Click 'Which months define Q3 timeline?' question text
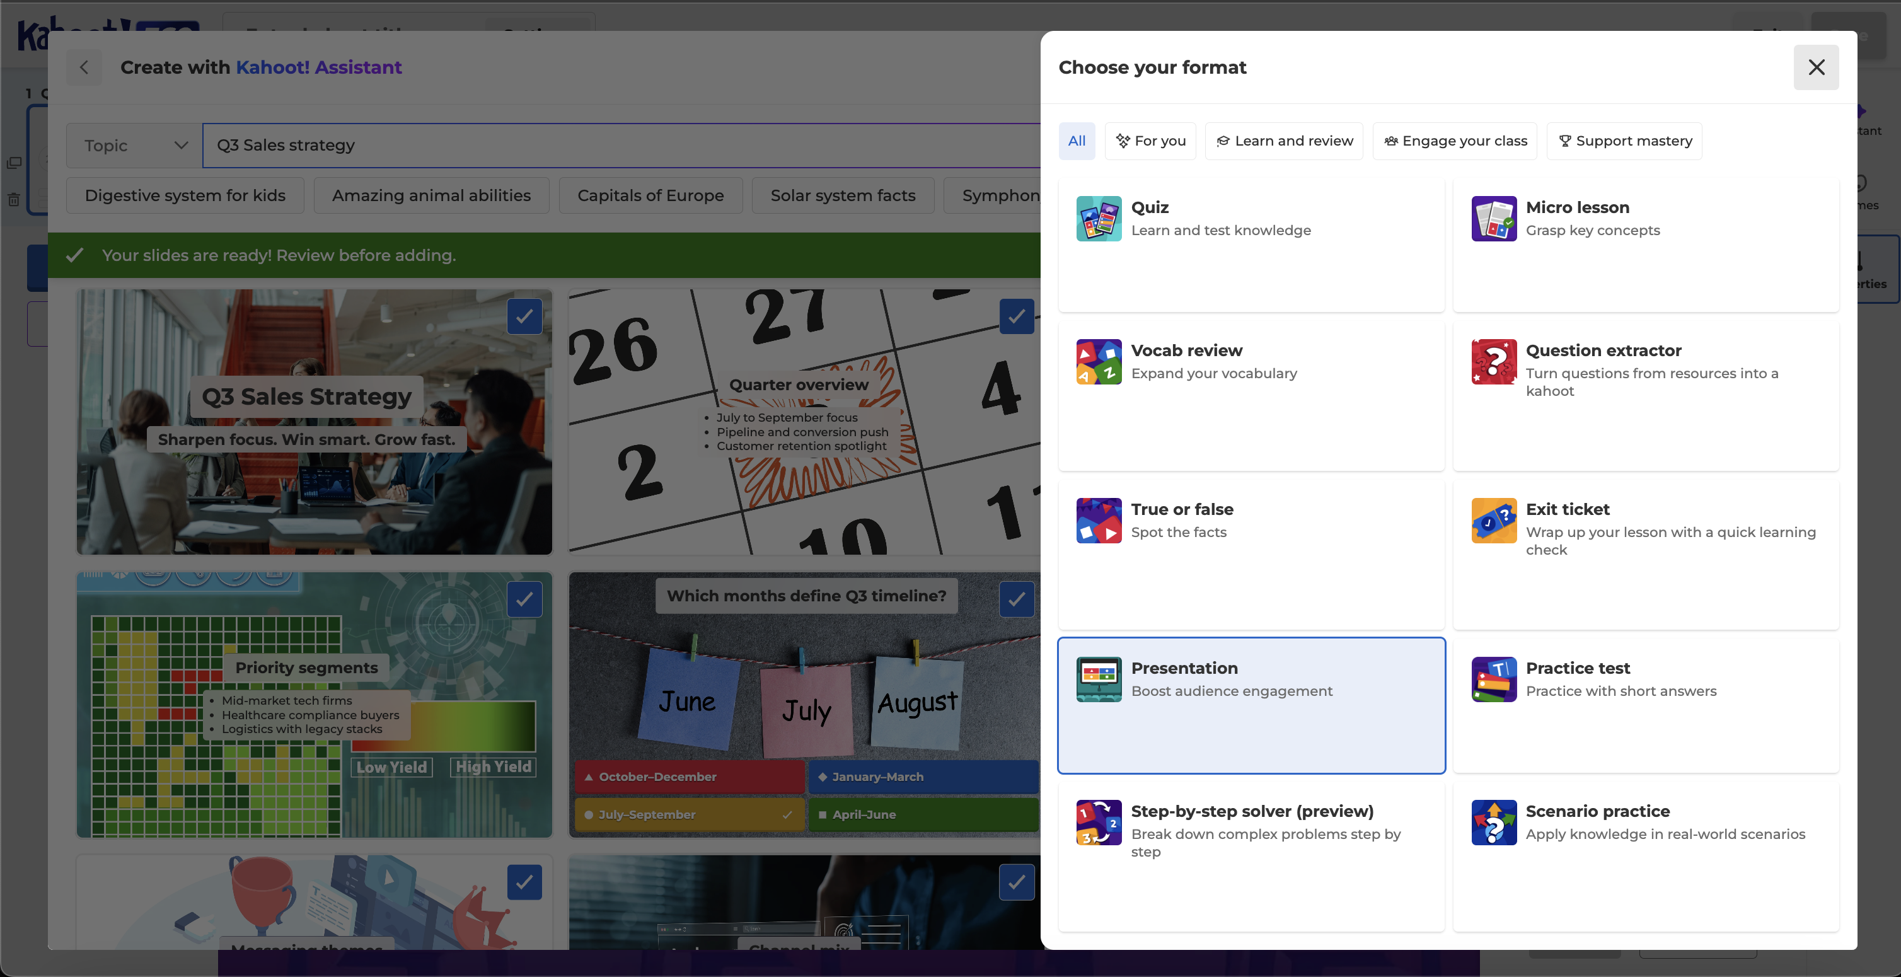This screenshot has height=977, width=1901. tap(807, 596)
